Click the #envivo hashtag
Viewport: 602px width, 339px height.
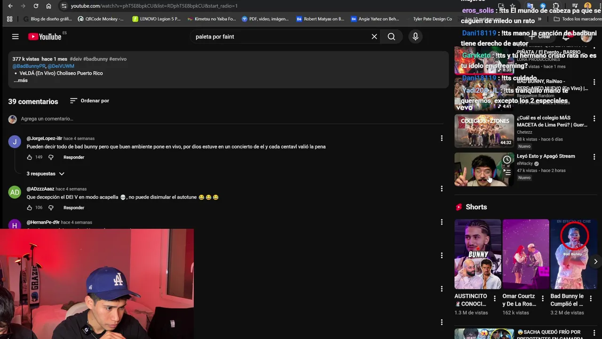(x=118, y=59)
